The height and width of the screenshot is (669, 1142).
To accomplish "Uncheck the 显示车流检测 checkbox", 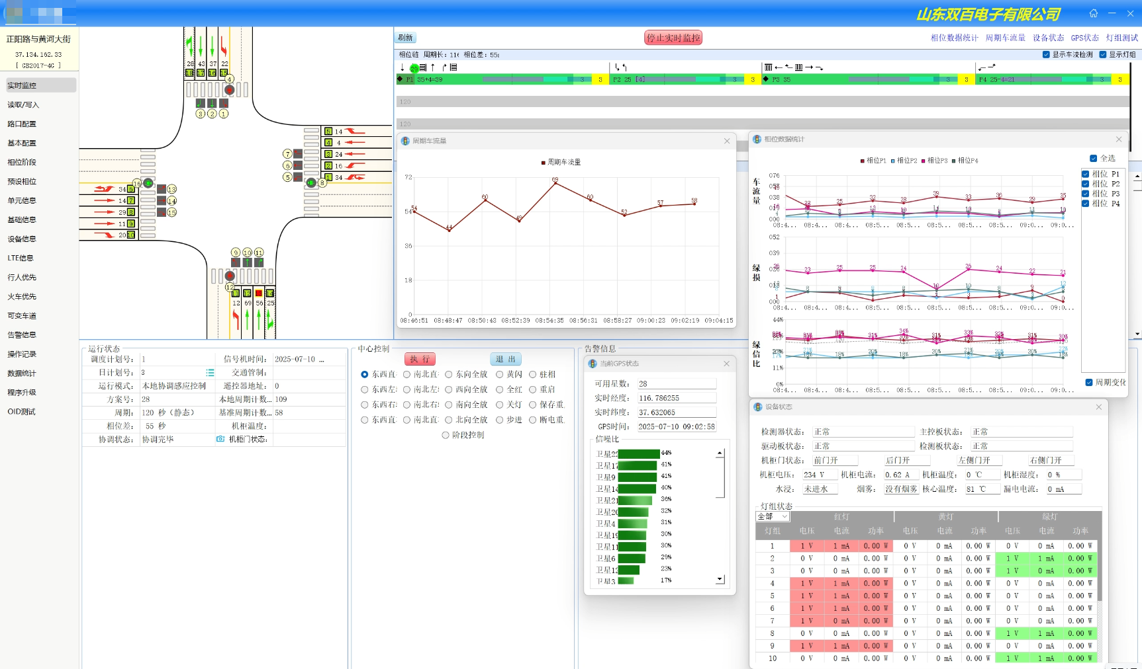I will (1046, 55).
